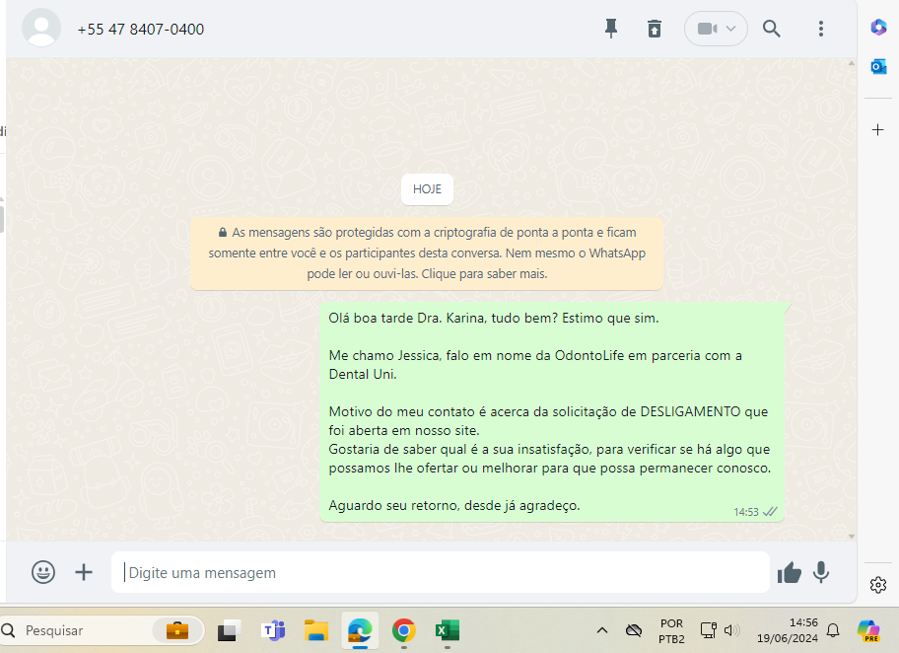Start a video call with the camera button

pos(706,29)
